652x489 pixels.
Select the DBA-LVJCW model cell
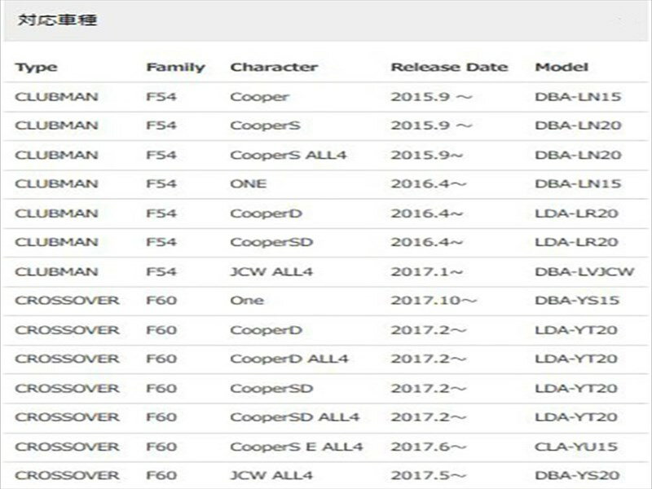coord(584,271)
